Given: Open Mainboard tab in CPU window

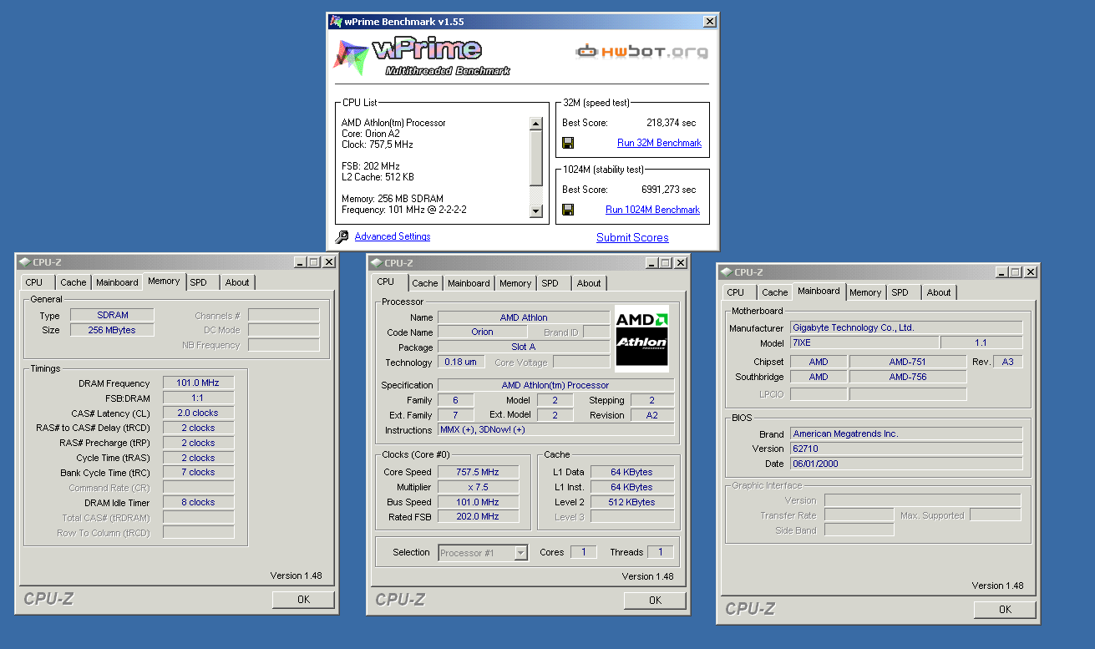Looking at the screenshot, I should point(469,283).
